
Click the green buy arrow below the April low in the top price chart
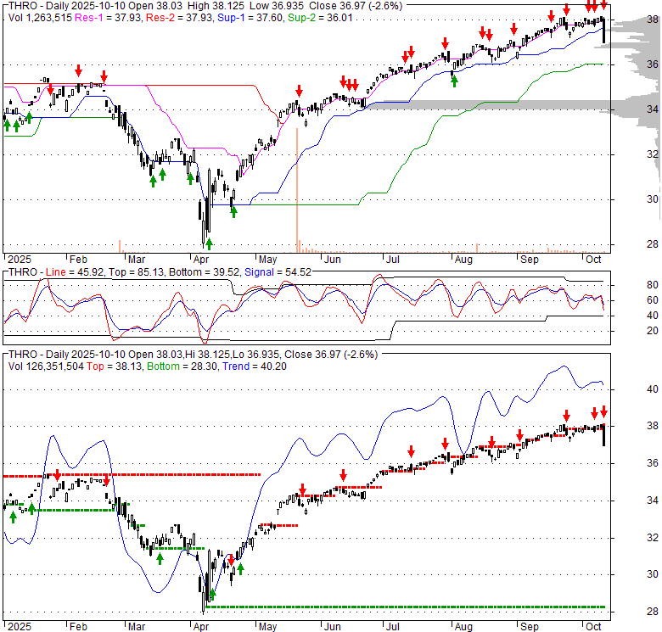pos(209,244)
